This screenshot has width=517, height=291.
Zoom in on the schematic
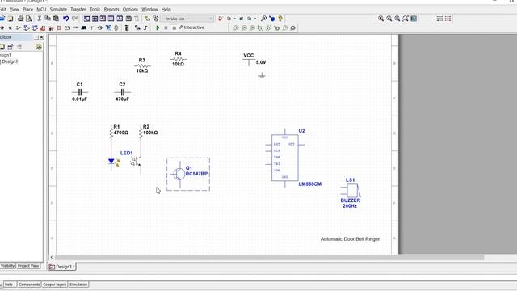(x=380, y=19)
